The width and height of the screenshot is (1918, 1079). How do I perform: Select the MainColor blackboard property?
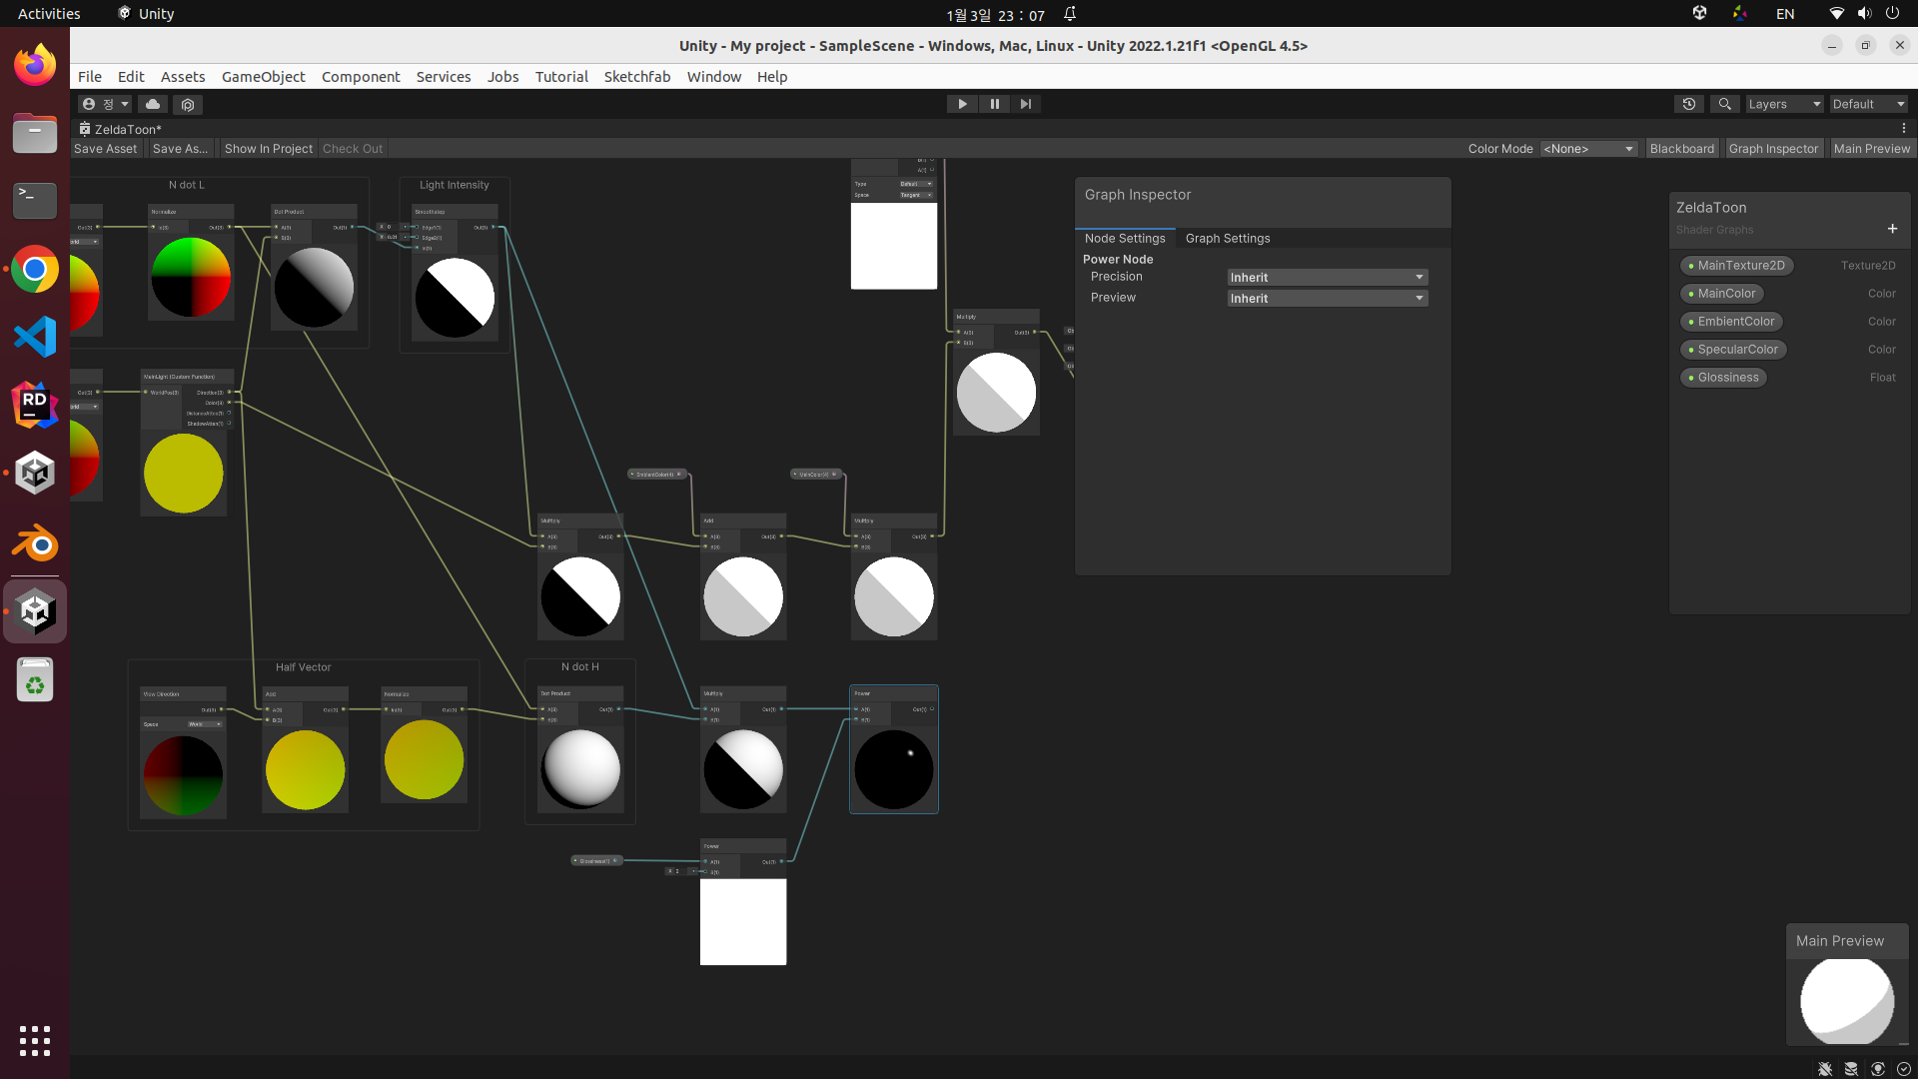[1722, 294]
